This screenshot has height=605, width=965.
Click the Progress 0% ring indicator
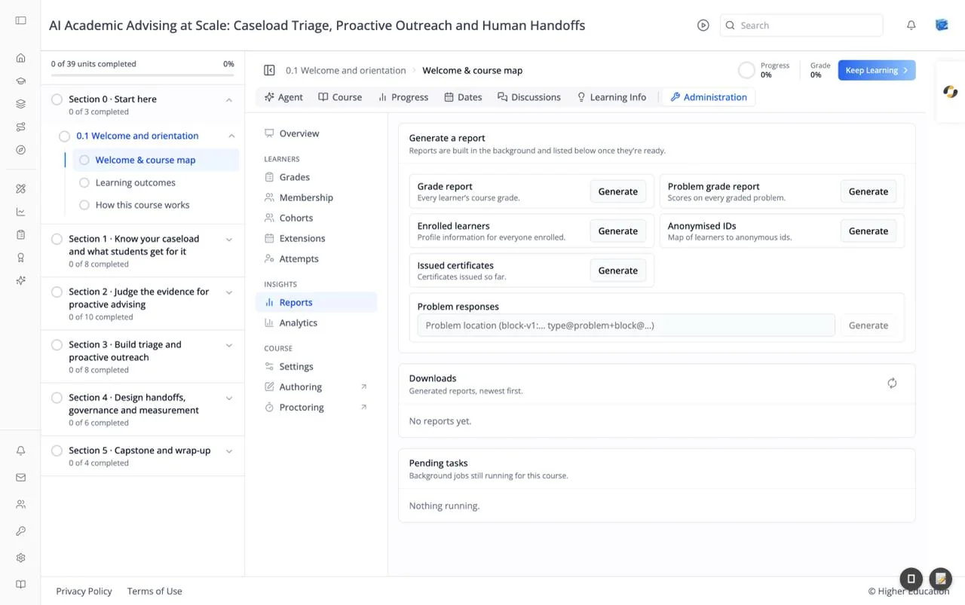pyautogui.click(x=746, y=70)
